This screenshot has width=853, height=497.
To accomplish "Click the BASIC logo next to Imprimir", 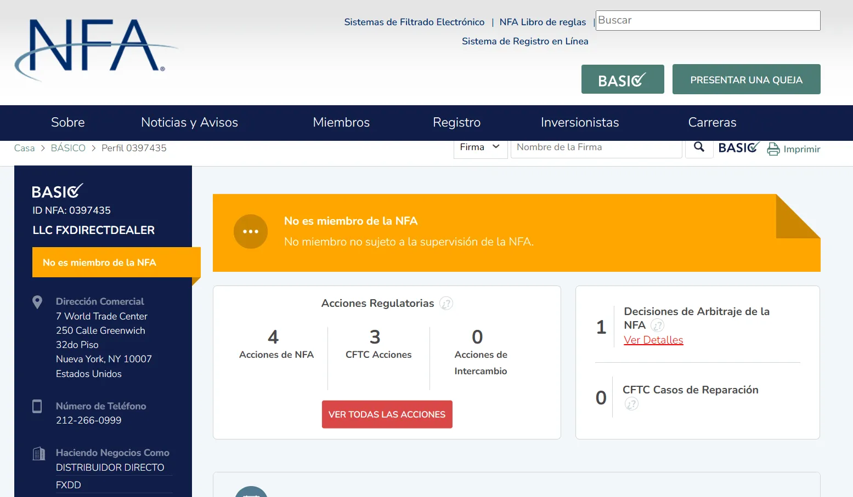I will [739, 148].
